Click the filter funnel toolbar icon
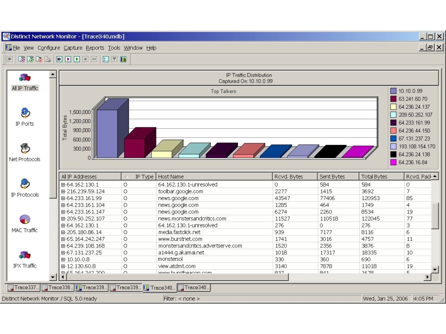The width and height of the screenshot is (446, 334). tap(115, 59)
